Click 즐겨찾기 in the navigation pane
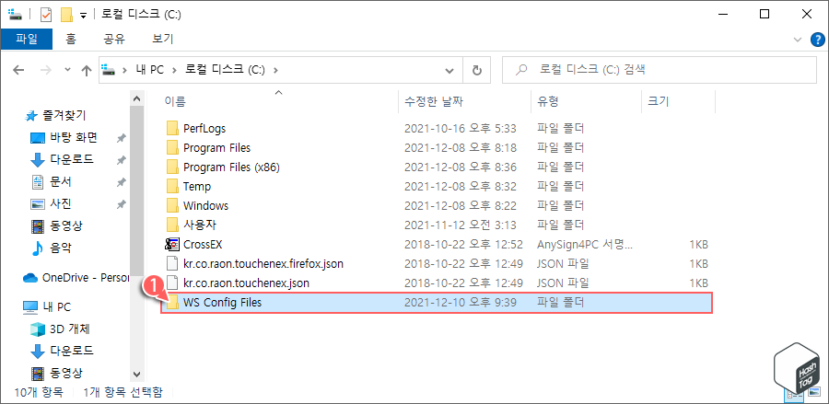 coord(64,115)
